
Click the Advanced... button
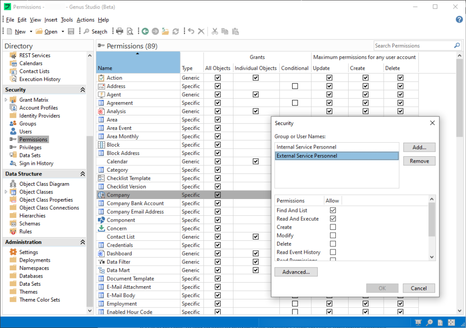coord(296,272)
